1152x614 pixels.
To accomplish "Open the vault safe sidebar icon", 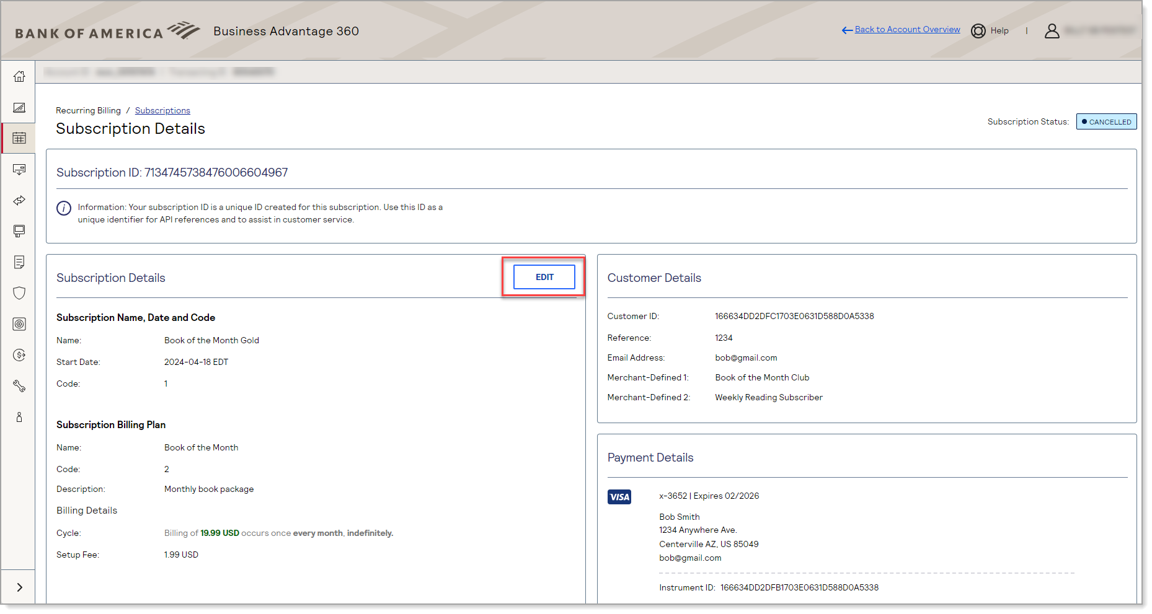I will (x=19, y=324).
